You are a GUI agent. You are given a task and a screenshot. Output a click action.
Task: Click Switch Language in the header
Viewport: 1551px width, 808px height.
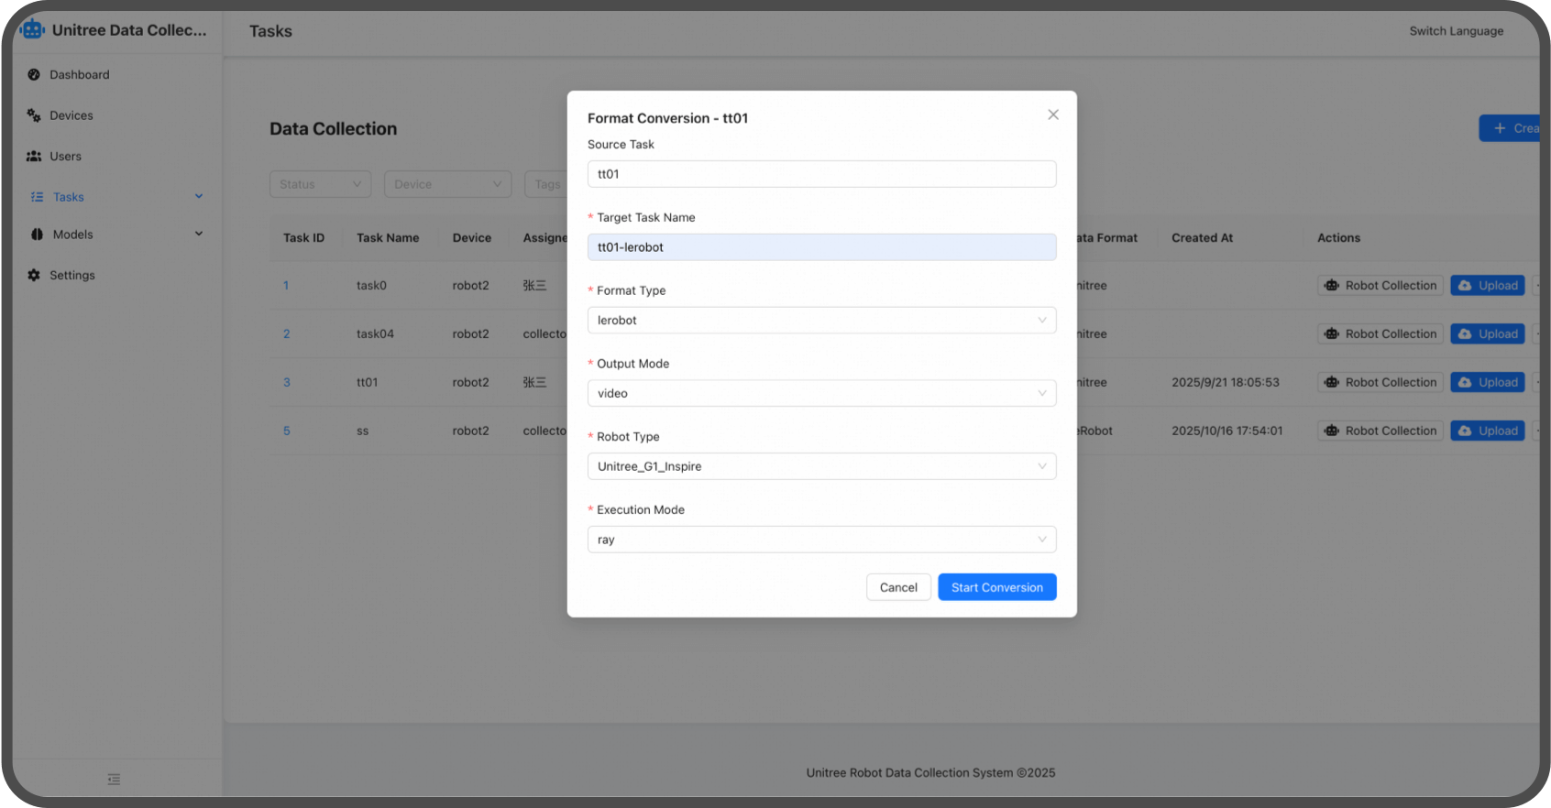coord(1456,31)
